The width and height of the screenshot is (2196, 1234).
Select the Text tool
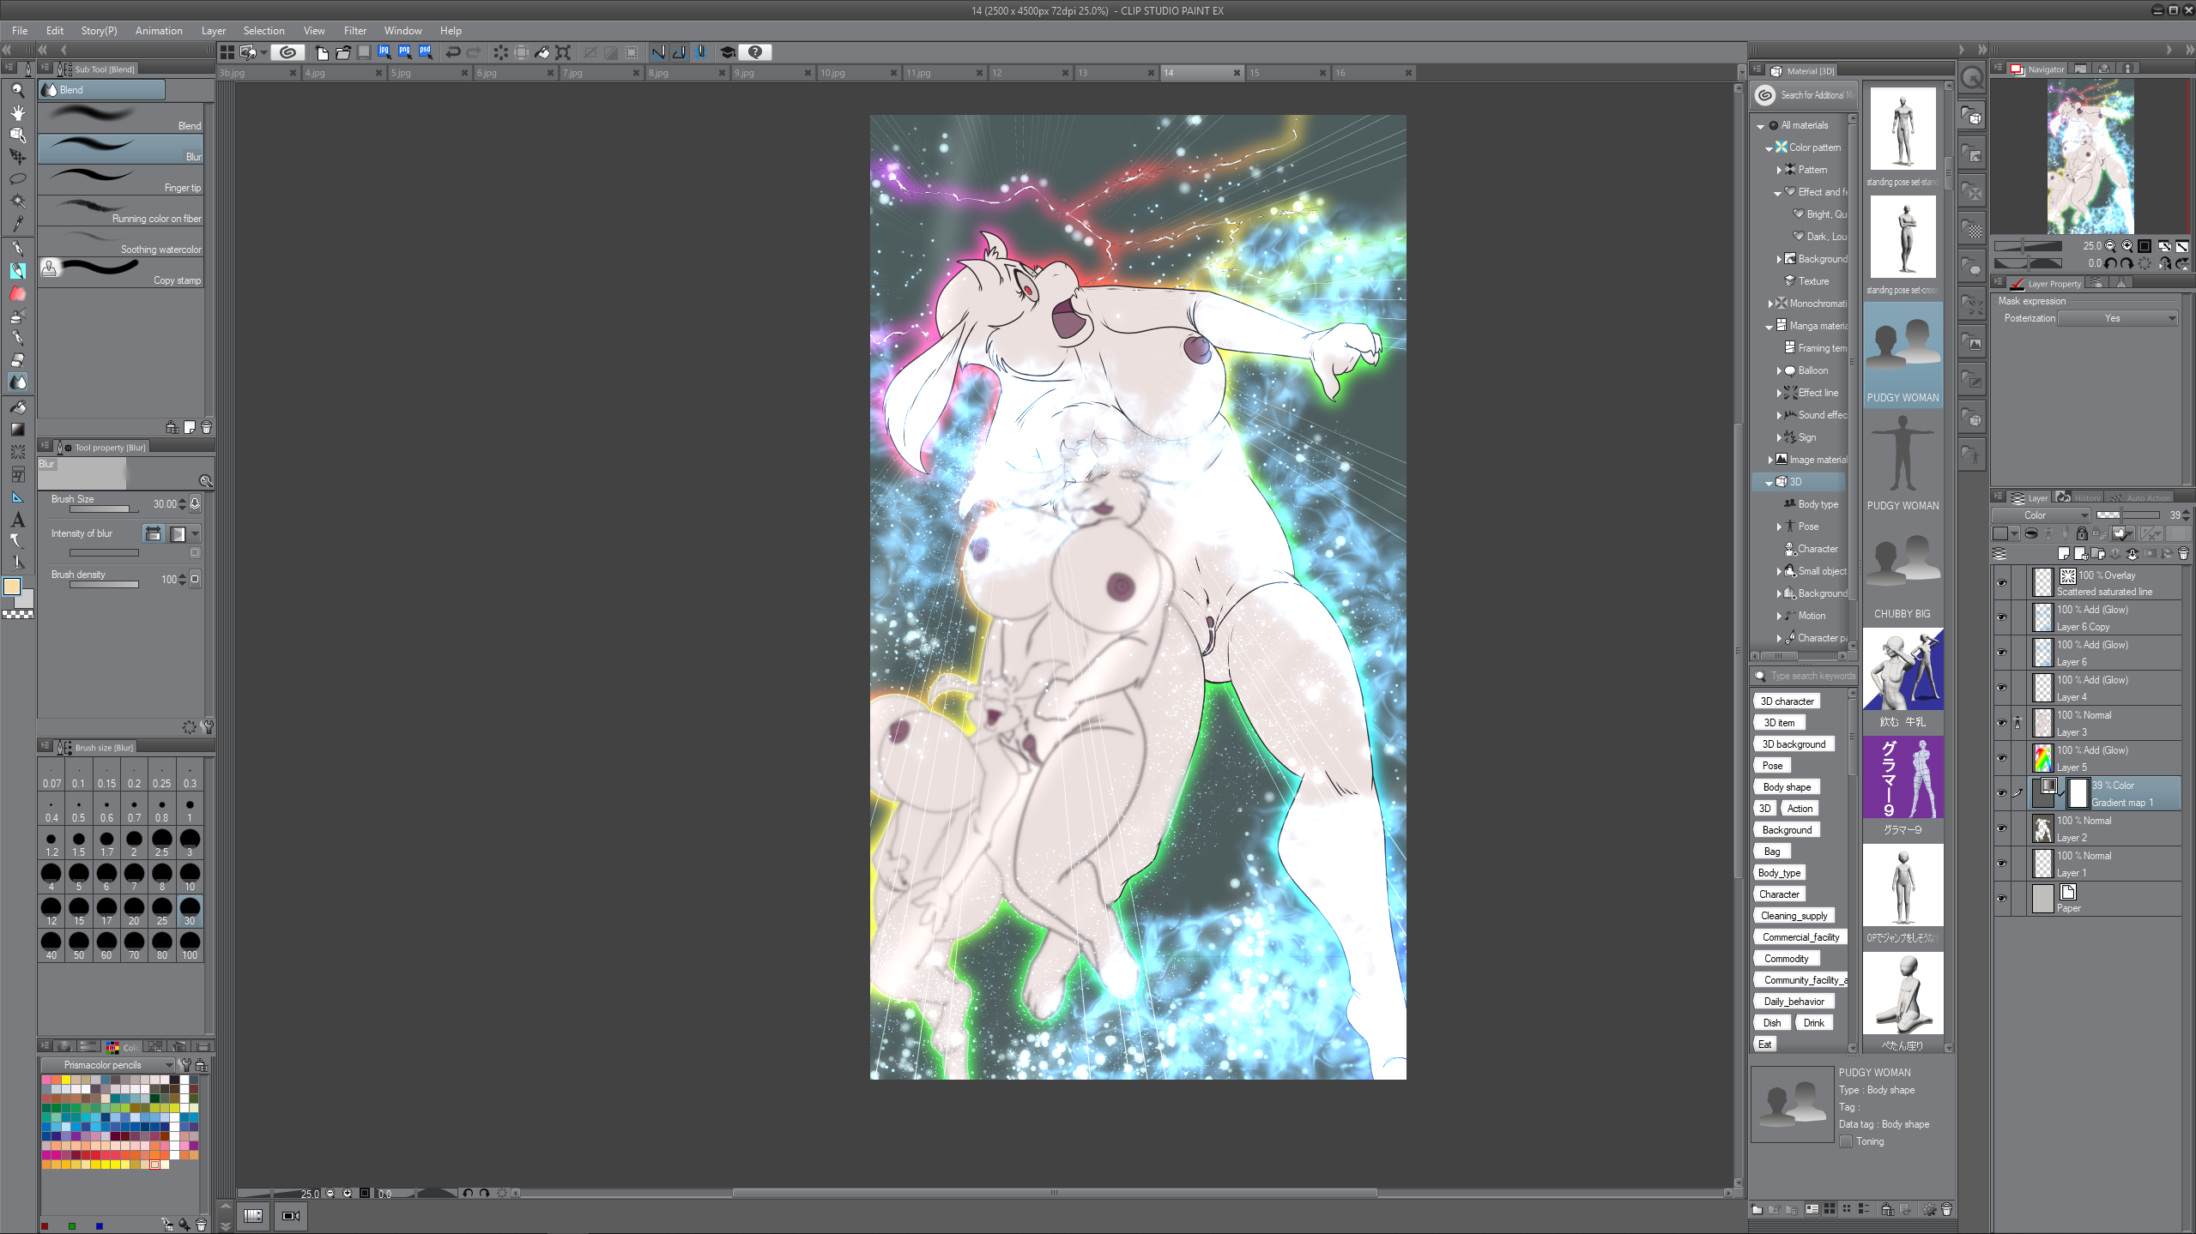pos(17,520)
